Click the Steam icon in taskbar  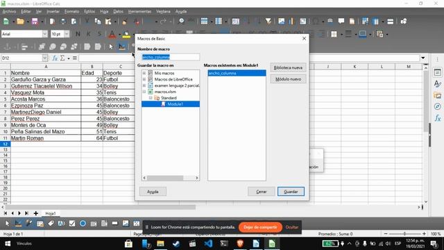(x=176, y=244)
